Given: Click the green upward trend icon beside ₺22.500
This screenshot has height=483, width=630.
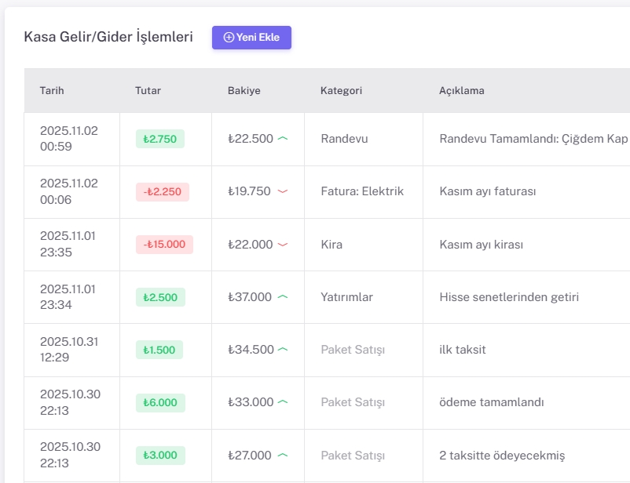Looking at the screenshot, I should coord(281,138).
